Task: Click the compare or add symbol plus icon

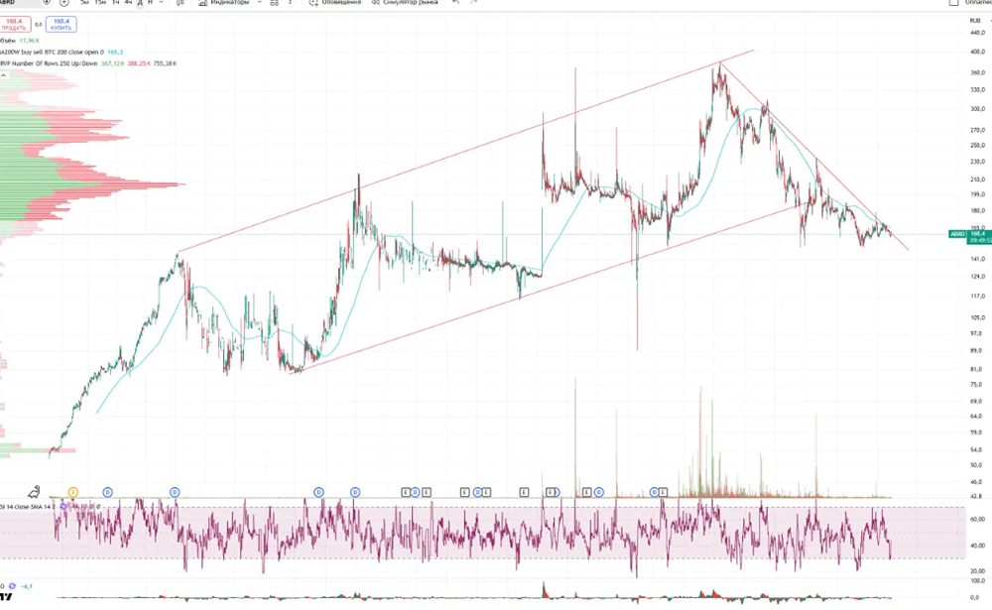Action: pos(63,3)
